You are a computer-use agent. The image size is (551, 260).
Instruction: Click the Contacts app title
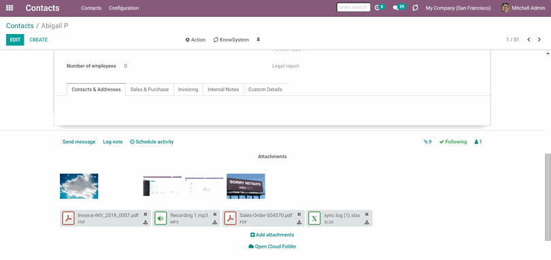coord(43,7)
